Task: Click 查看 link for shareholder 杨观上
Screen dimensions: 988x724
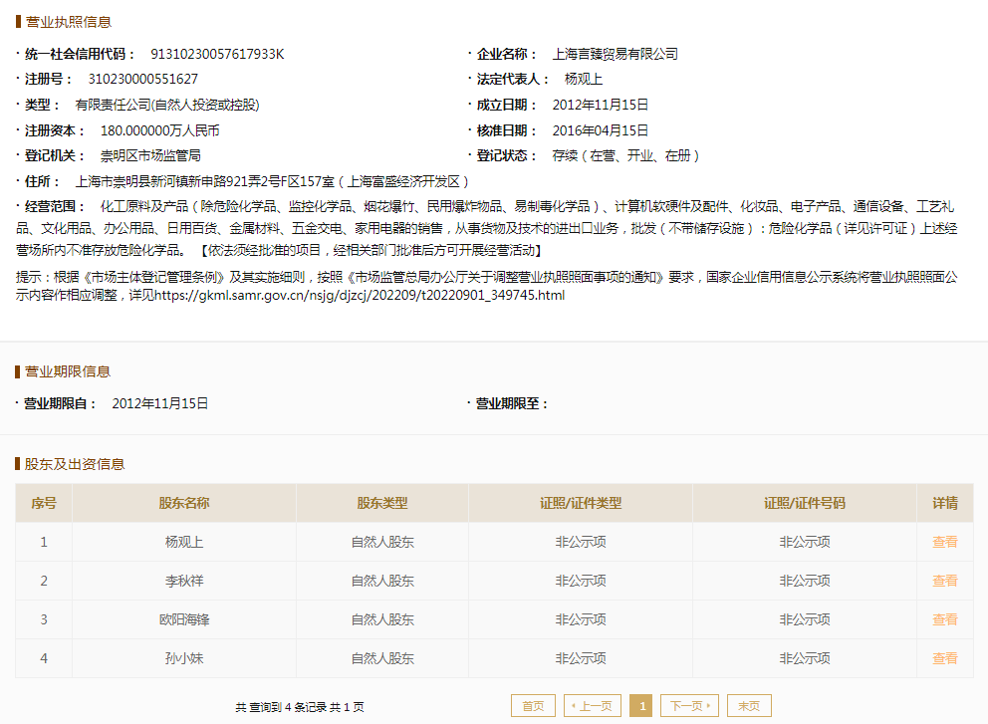Action: (944, 542)
